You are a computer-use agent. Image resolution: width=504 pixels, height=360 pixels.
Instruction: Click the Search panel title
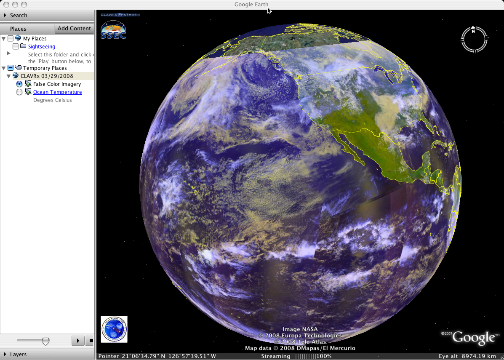click(19, 15)
